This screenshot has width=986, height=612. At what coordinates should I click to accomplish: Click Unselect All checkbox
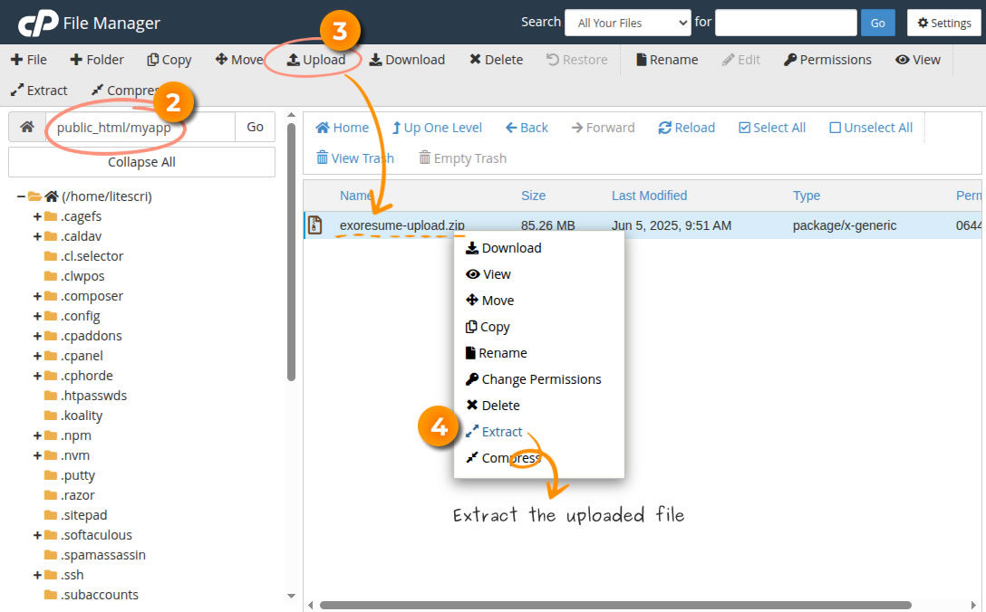point(871,128)
